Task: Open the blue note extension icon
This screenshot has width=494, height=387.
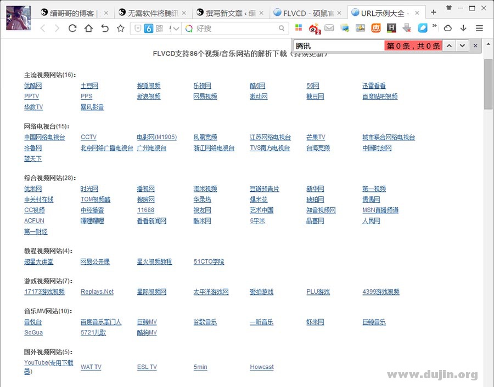Action: [423, 28]
